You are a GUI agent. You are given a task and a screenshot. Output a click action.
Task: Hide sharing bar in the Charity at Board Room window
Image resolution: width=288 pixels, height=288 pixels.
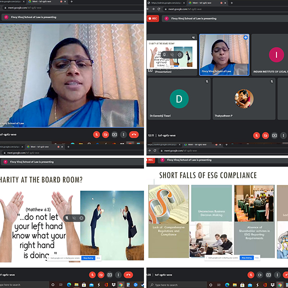point(98,258)
